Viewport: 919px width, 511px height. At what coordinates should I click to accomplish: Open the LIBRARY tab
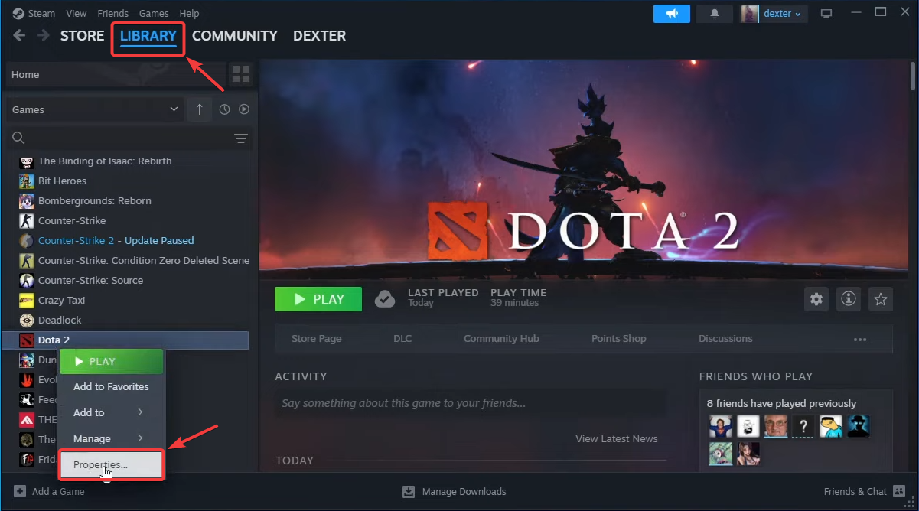coord(148,36)
